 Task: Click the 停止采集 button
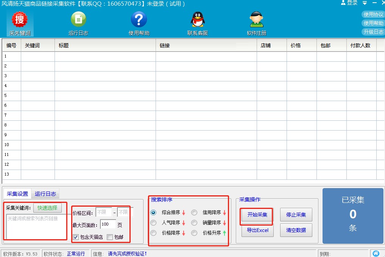pyautogui.click(x=296, y=215)
